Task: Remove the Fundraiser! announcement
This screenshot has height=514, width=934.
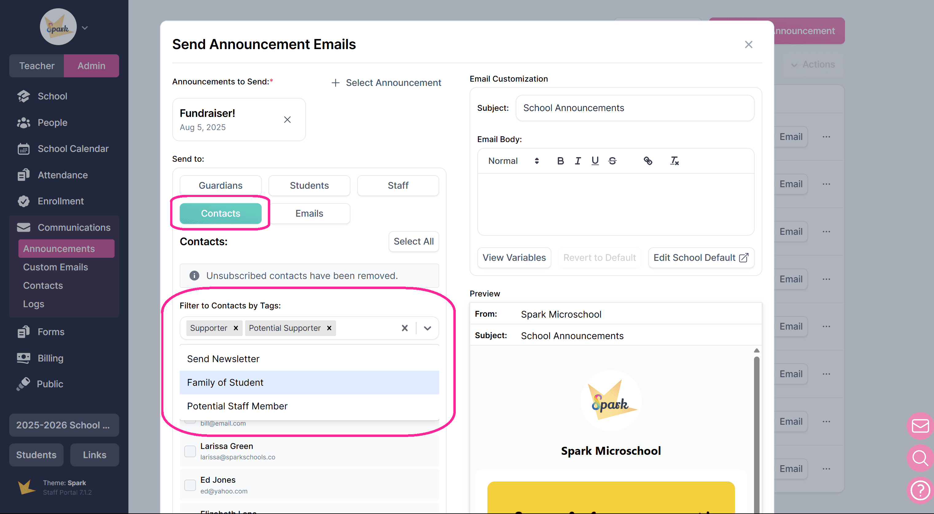Action: tap(287, 120)
